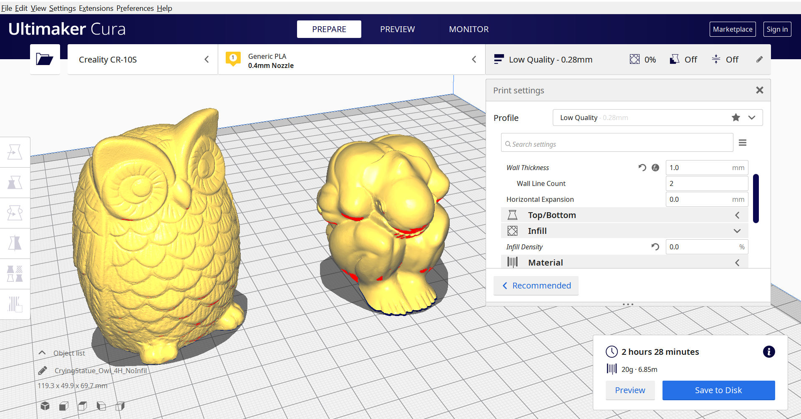Screen dimensions: 801x419
Task: Edit the Wall Line Count value field
Action: coord(707,183)
